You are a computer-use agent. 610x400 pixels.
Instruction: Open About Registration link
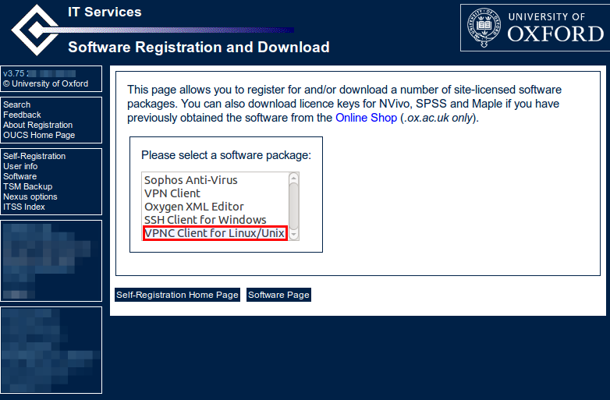click(x=37, y=125)
